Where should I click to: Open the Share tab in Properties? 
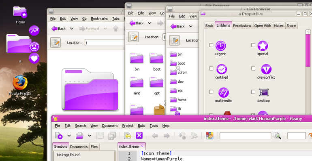291,26
